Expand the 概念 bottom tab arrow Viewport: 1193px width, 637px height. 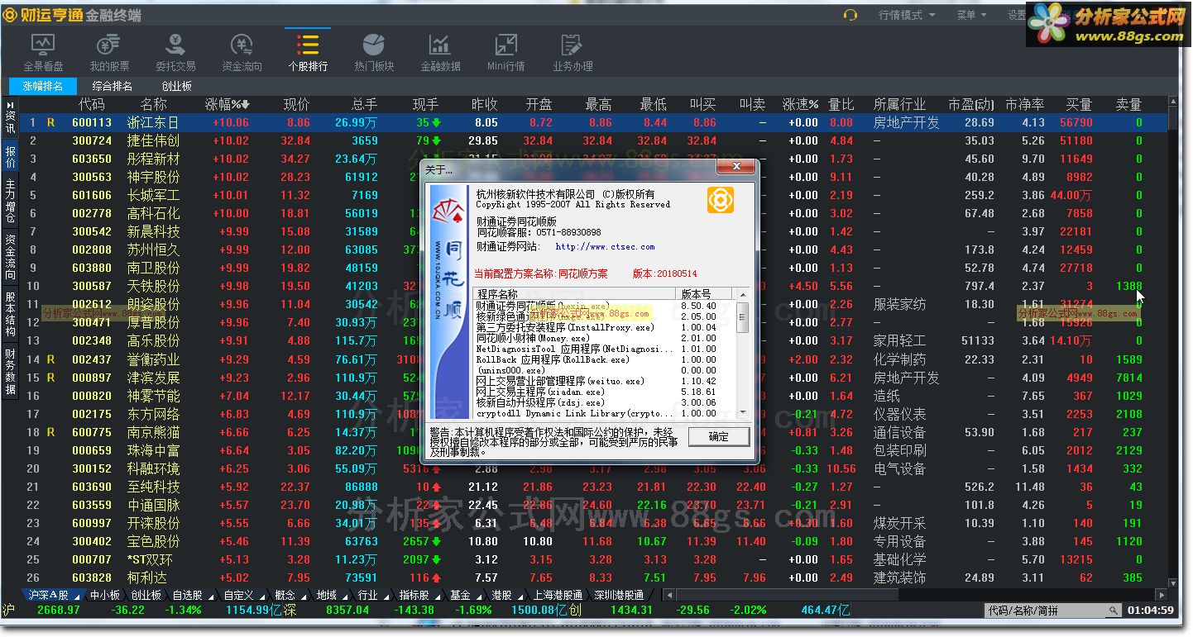(304, 597)
